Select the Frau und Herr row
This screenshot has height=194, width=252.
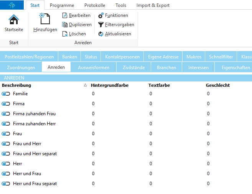click(x=27, y=144)
